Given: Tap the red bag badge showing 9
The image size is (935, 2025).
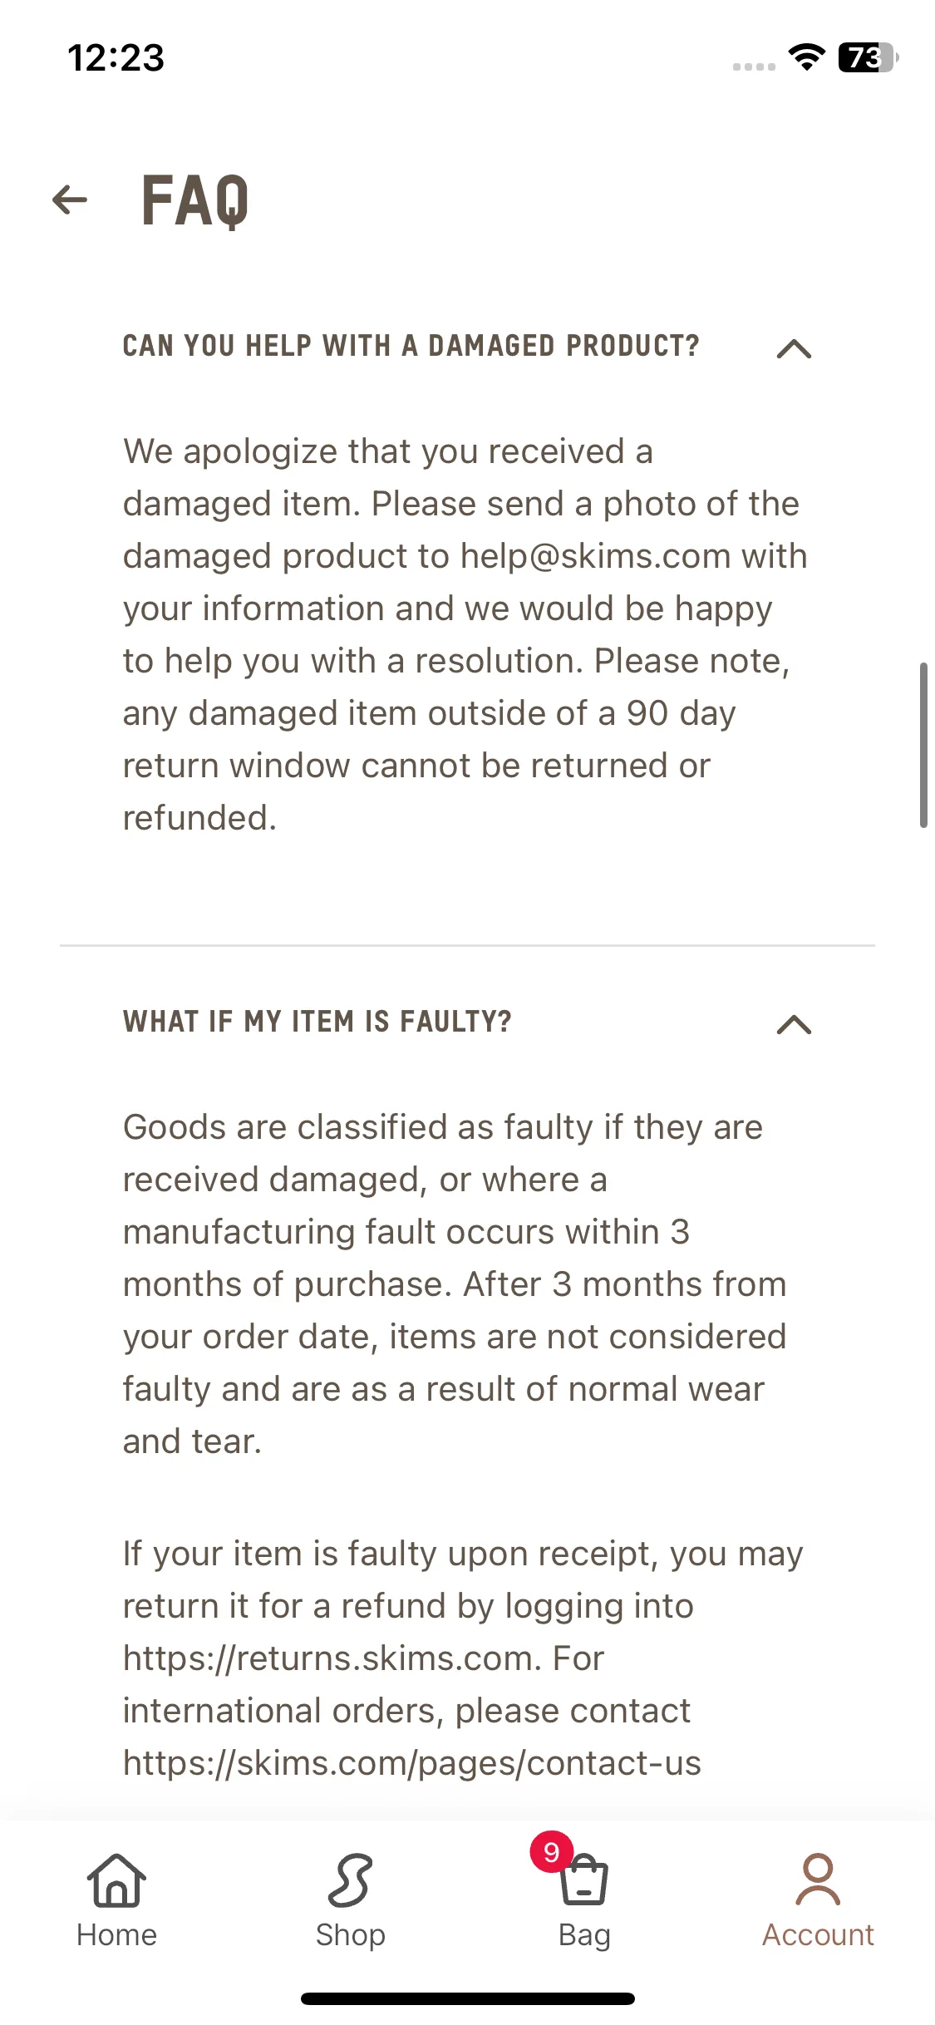Looking at the screenshot, I should coord(551,1852).
